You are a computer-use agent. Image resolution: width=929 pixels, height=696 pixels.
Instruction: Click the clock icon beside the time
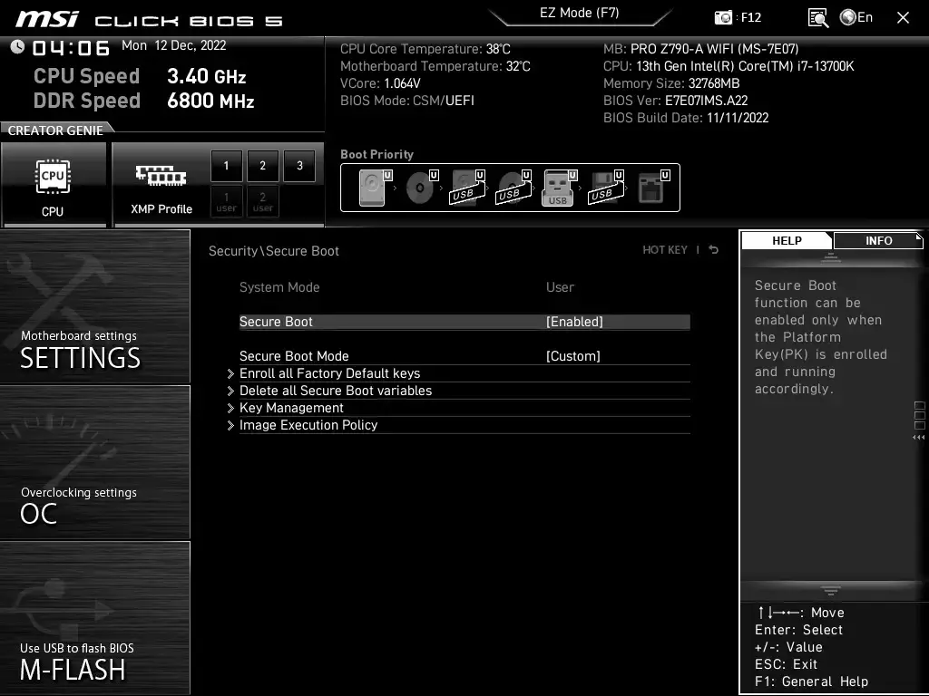click(18, 47)
